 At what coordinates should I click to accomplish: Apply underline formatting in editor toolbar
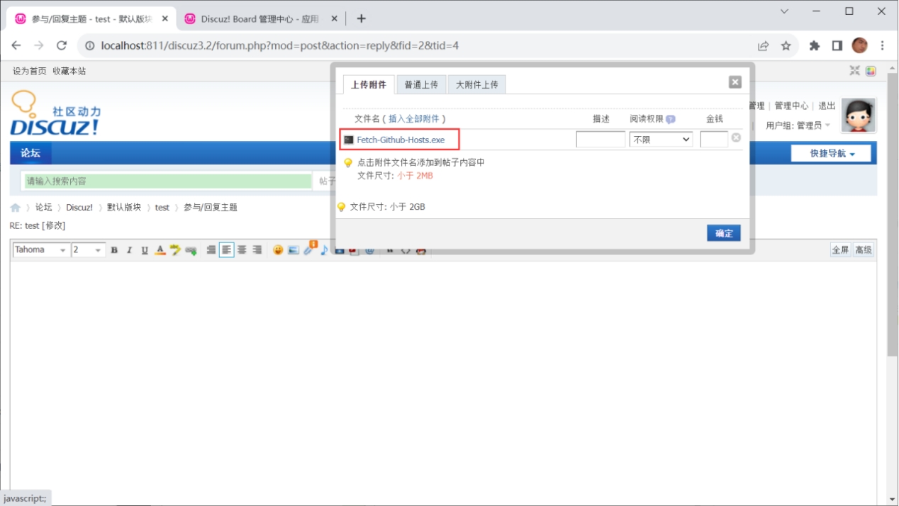(x=145, y=250)
